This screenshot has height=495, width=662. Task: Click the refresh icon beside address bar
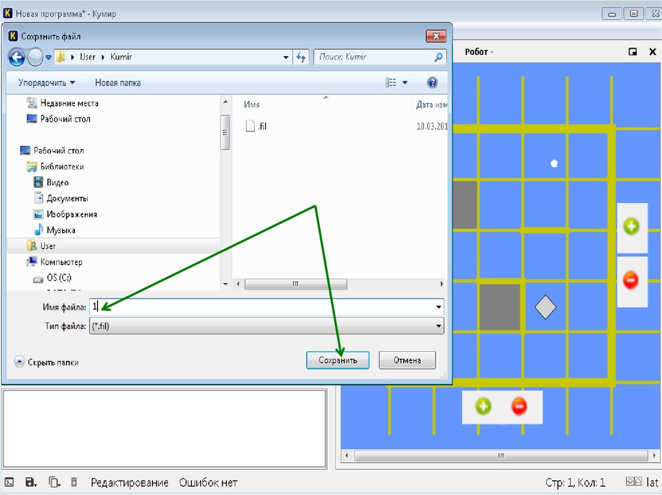coord(301,57)
